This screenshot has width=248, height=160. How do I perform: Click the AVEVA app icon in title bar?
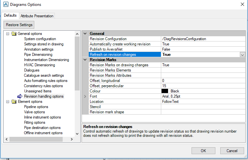point(5,5)
